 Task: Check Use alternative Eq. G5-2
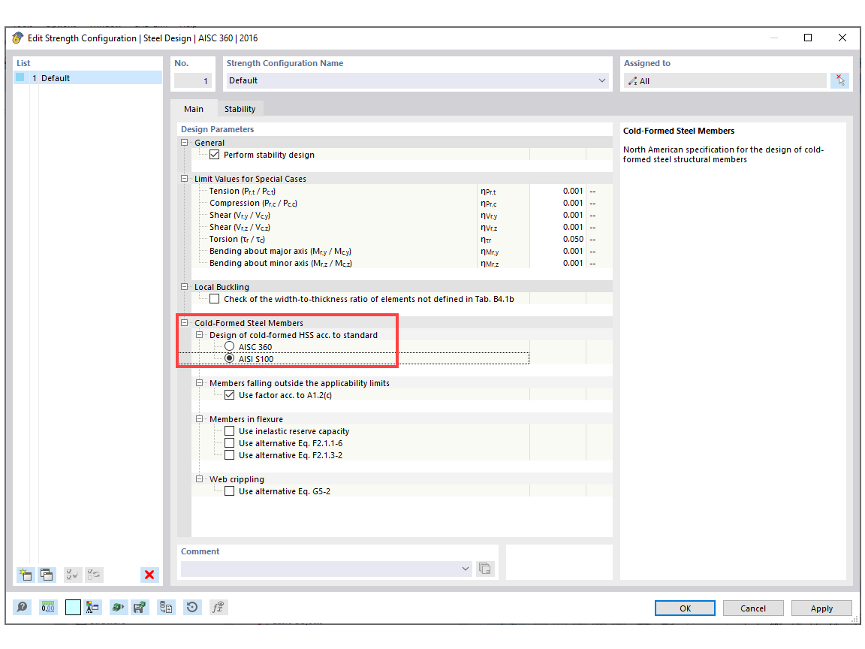click(230, 491)
